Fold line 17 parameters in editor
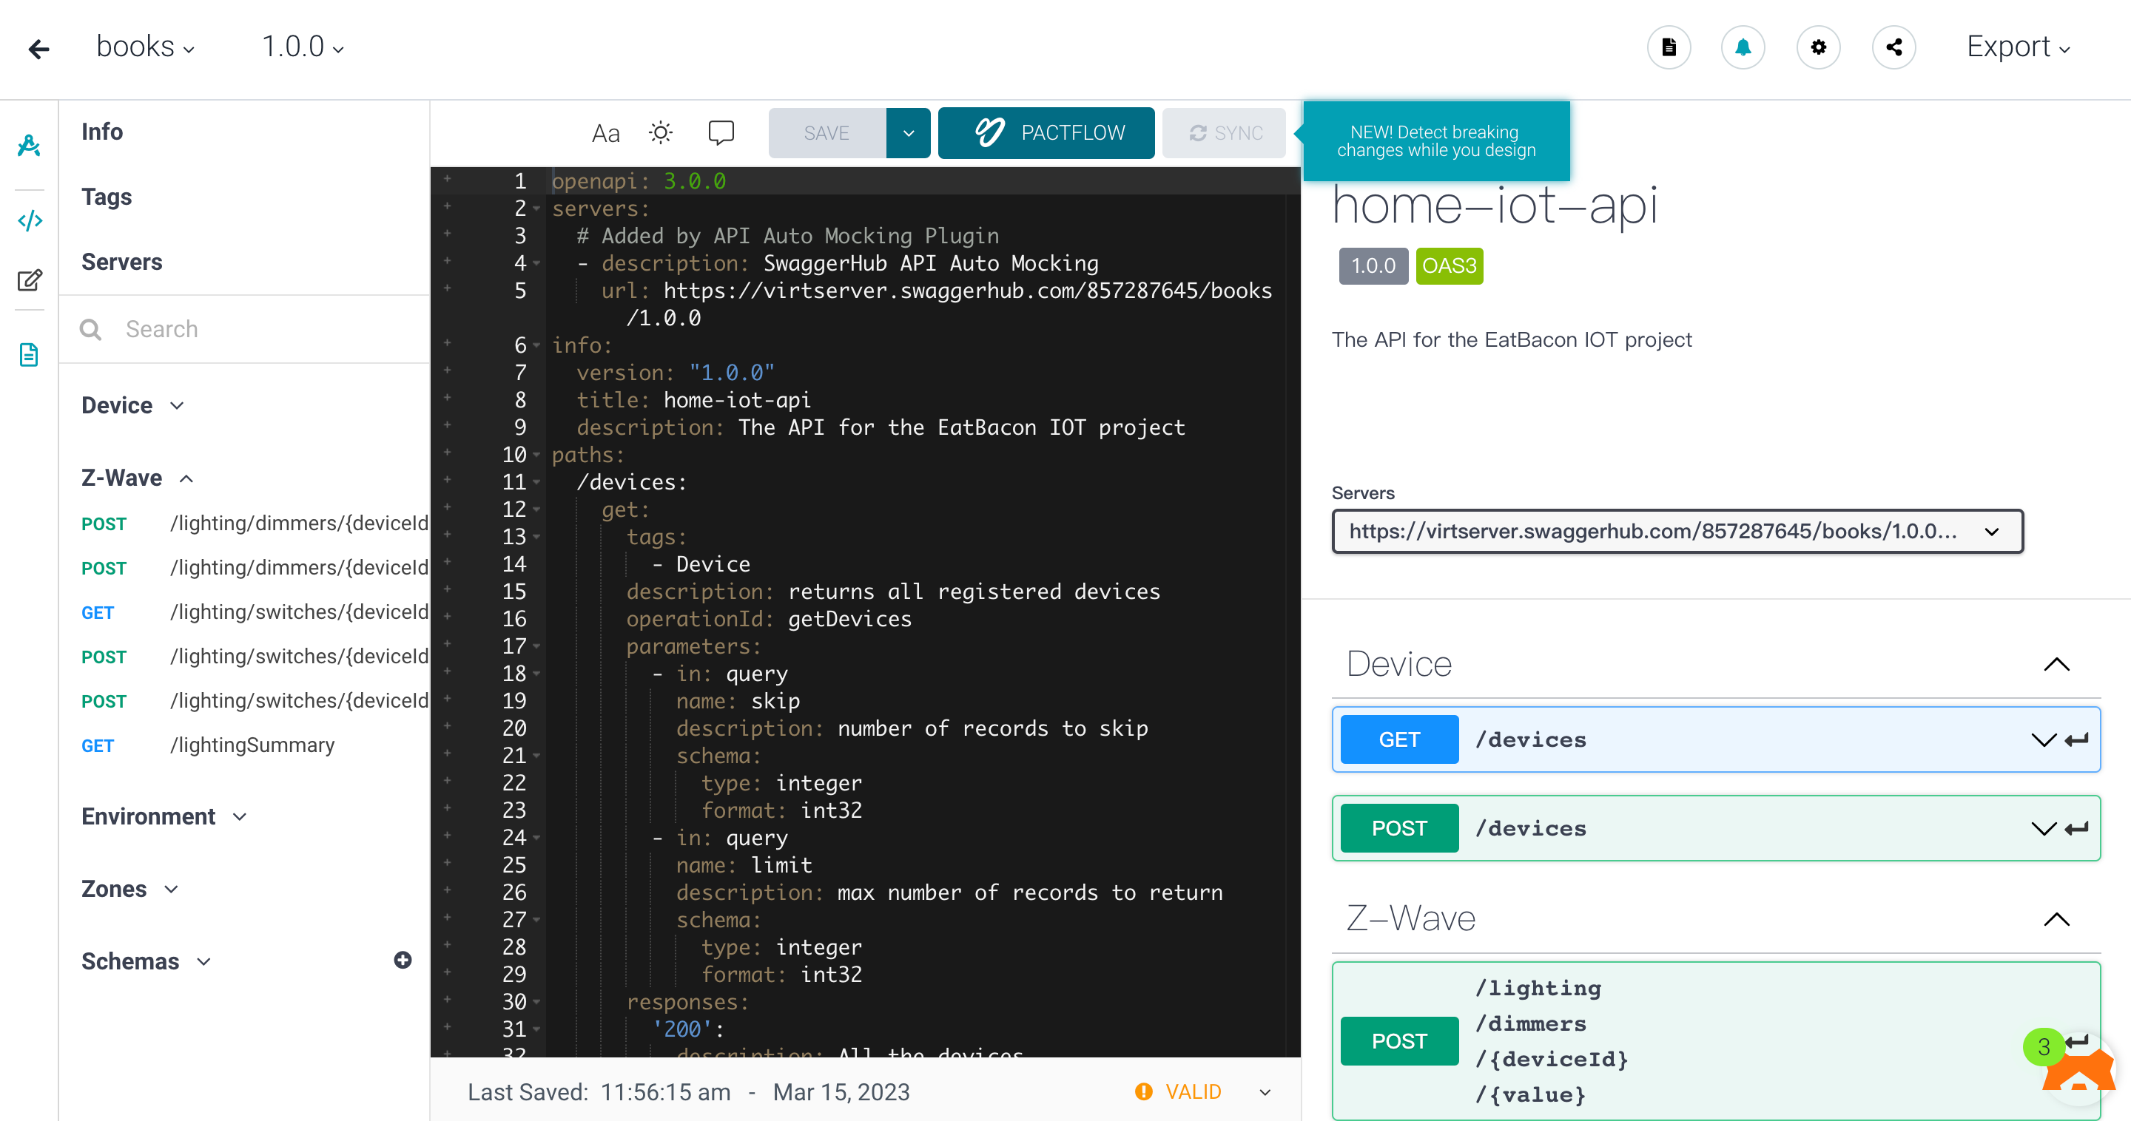This screenshot has height=1121, width=2131. (537, 646)
